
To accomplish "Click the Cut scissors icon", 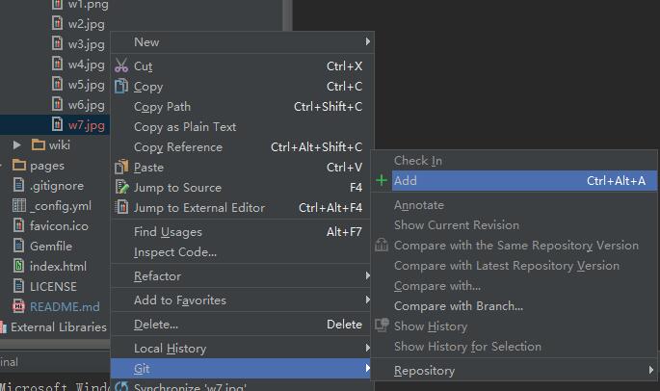I will tap(121, 66).
